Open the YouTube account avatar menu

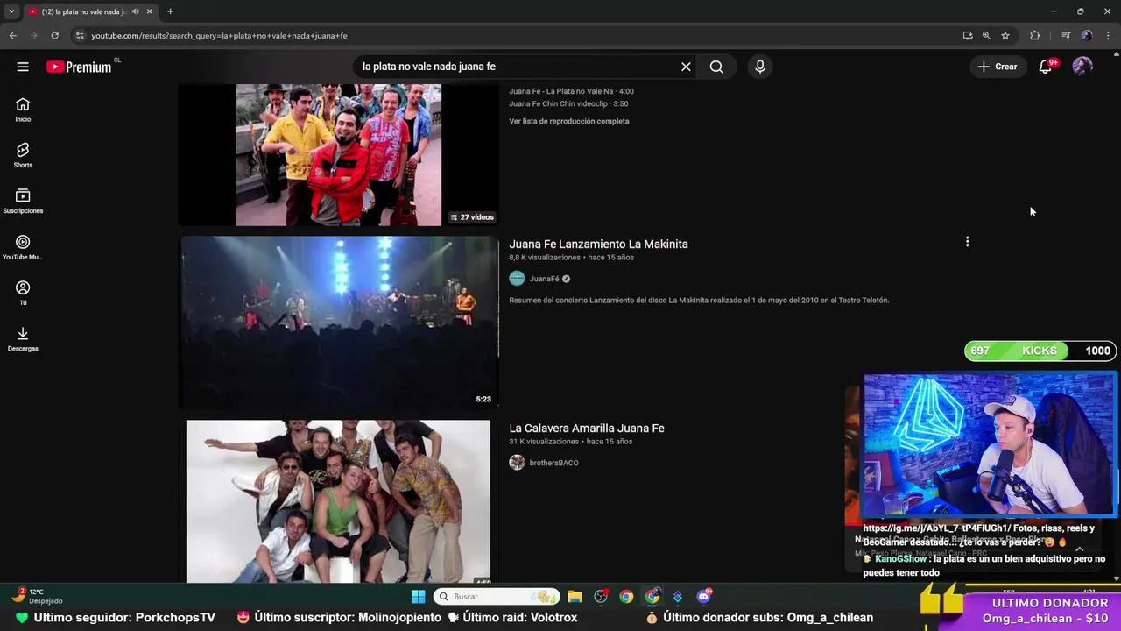pos(1082,67)
